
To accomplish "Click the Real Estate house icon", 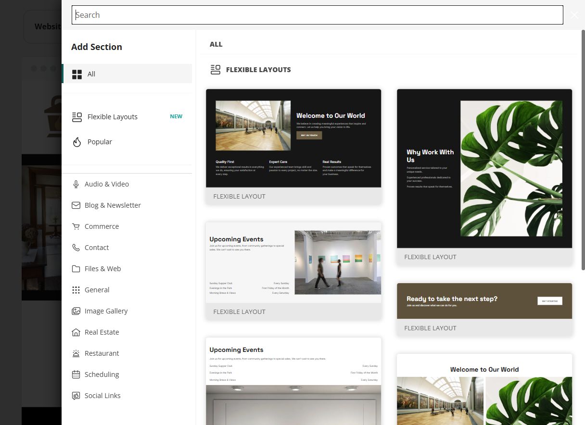I will click(x=76, y=332).
